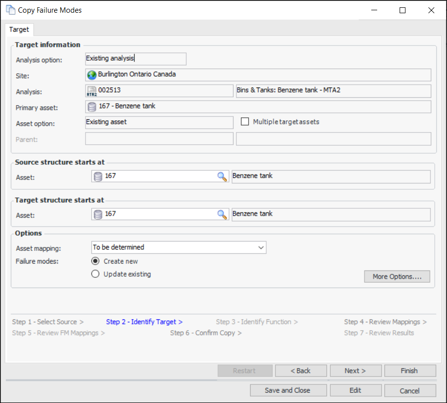Click the Asset option Existing asset field
This screenshot has width=447, height=403.
[x=159, y=122]
